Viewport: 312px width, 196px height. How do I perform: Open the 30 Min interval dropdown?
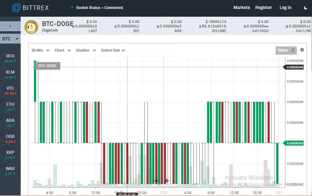click(40, 50)
